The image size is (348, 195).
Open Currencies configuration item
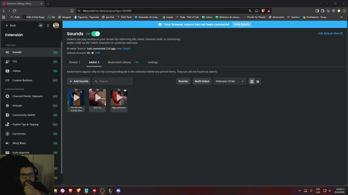pyautogui.click(x=31, y=134)
